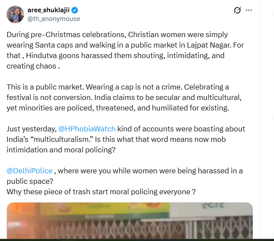Click the Grok explain icon

click(238, 11)
